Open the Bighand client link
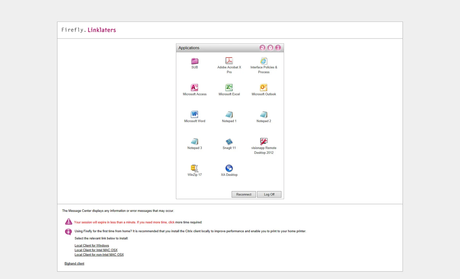The width and height of the screenshot is (460, 279). tap(74, 264)
